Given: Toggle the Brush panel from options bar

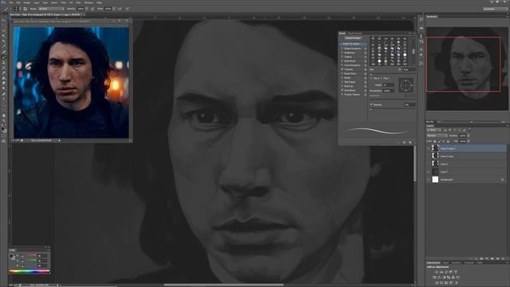Looking at the screenshot, I should [x=25, y=9].
